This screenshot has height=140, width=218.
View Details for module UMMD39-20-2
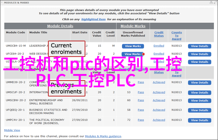pos(199,83)
